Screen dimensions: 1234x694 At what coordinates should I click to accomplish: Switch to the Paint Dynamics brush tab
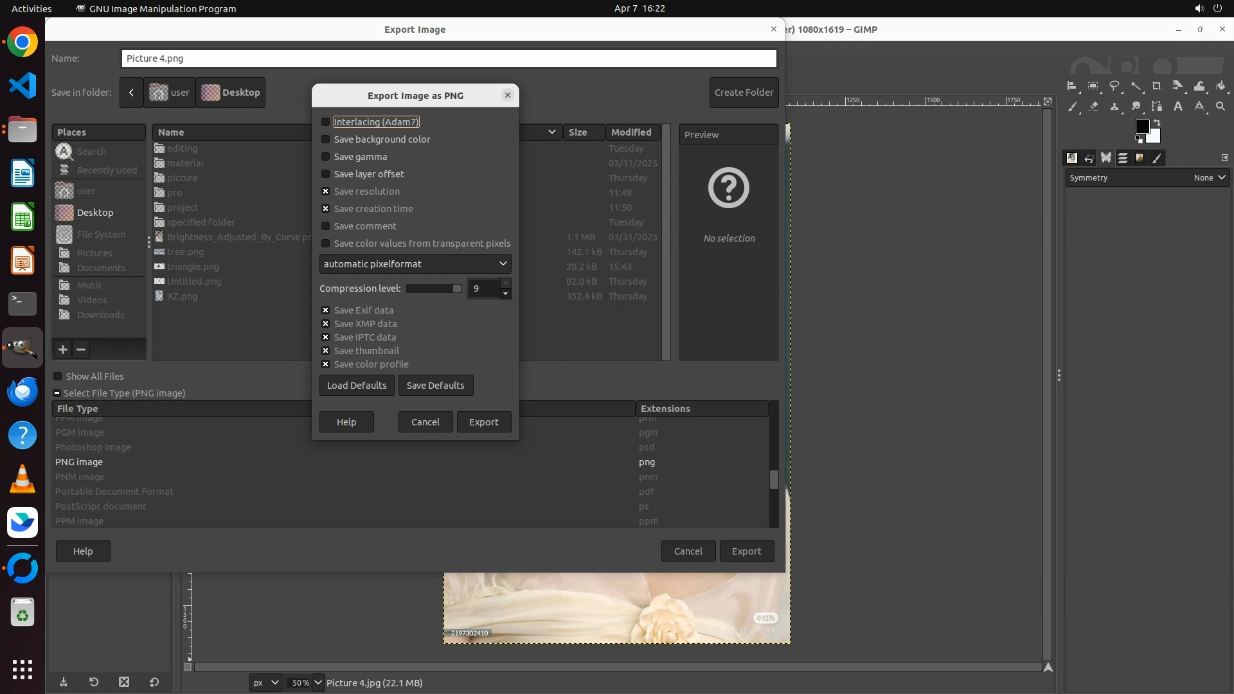click(x=1157, y=158)
